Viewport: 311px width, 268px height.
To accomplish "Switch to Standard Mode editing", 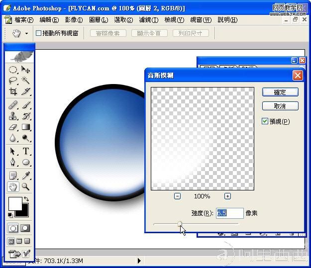I will pyautogui.click(x=13, y=228).
